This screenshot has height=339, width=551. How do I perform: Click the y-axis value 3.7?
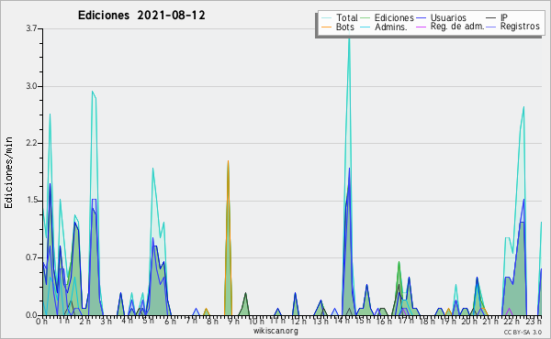coord(31,28)
